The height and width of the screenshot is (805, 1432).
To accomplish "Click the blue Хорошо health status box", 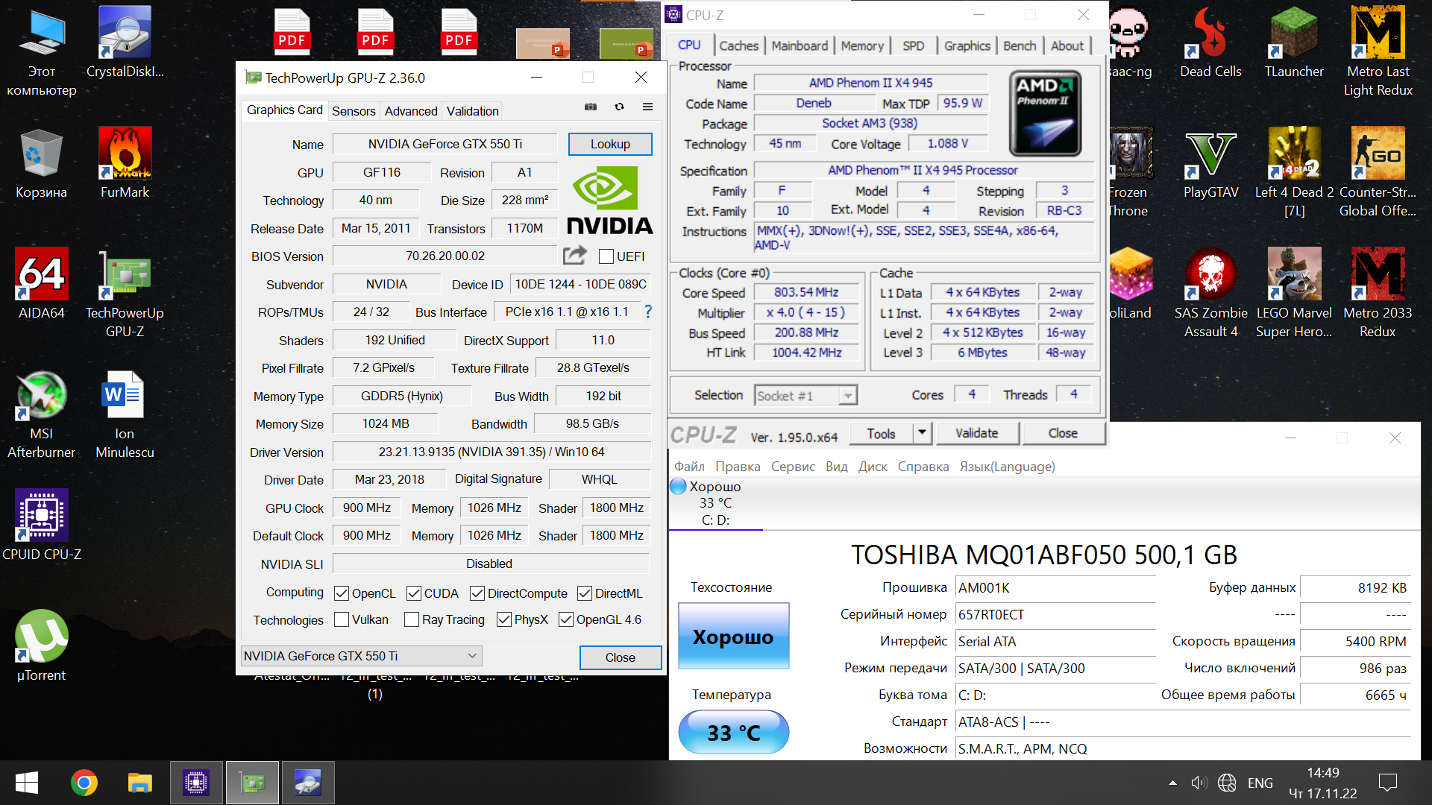I will pyautogui.click(x=733, y=637).
